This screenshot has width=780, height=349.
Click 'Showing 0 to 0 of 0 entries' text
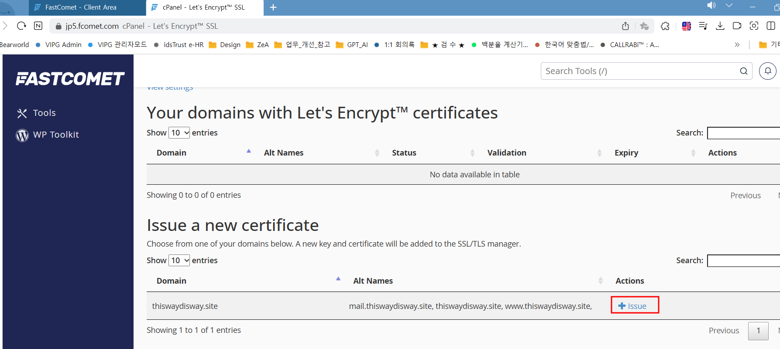(194, 195)
